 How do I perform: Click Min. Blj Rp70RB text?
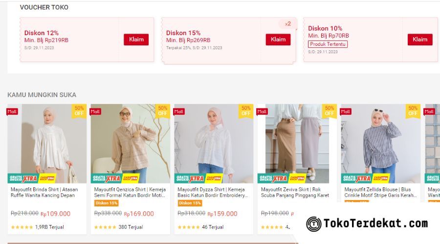(329, 36)
